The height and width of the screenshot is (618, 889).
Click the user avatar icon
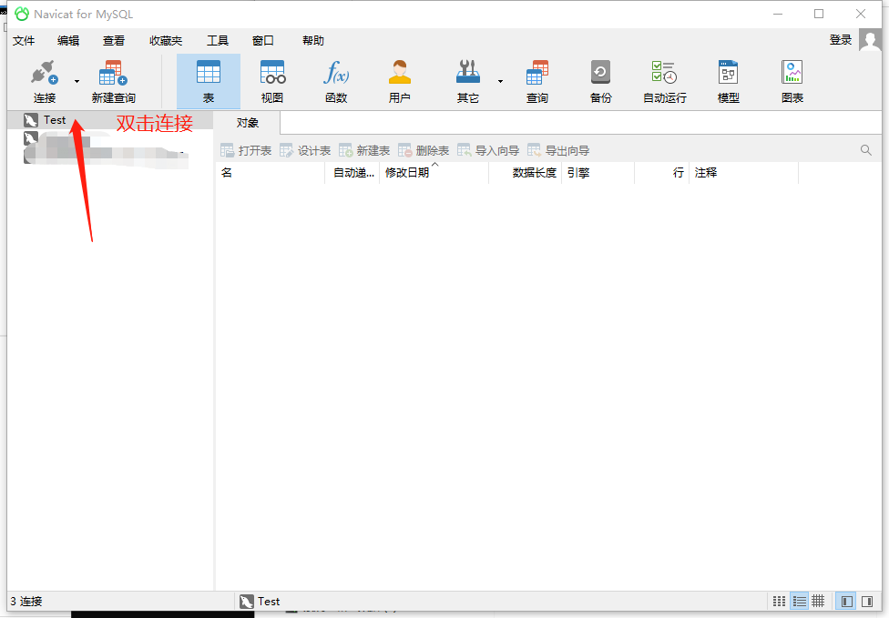(x=870, y=40)
